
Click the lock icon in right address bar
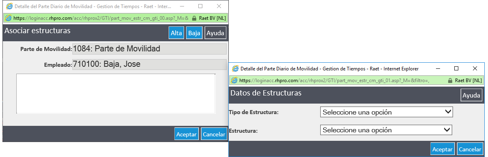[450, 81]
